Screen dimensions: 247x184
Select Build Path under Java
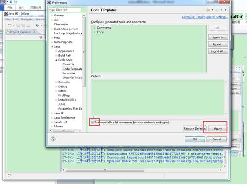coord(65,55)
